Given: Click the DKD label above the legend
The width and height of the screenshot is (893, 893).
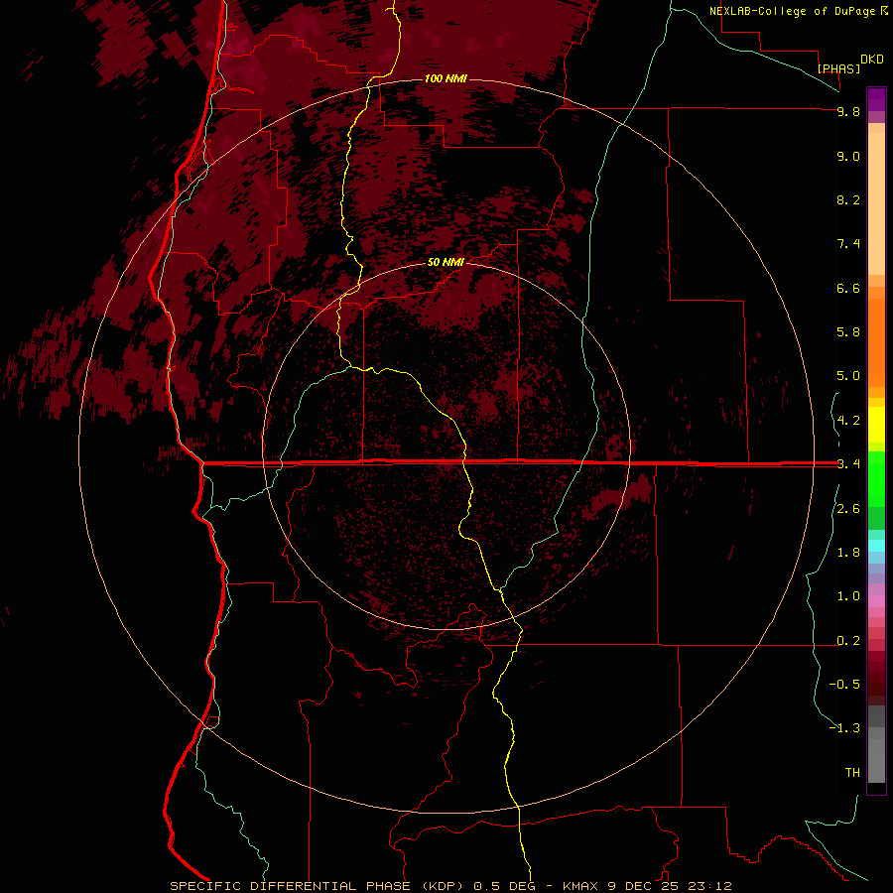Looking at the screenshot, I should click(x=872, y=60).
